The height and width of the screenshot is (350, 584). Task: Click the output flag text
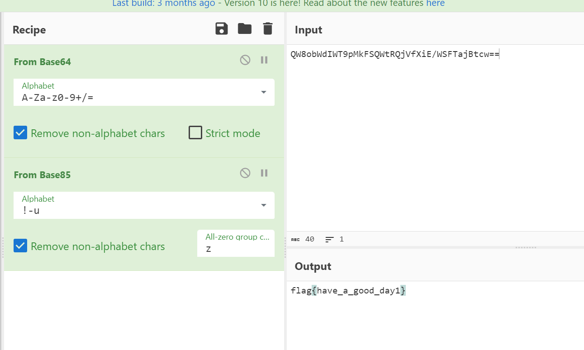coord(348,291)
